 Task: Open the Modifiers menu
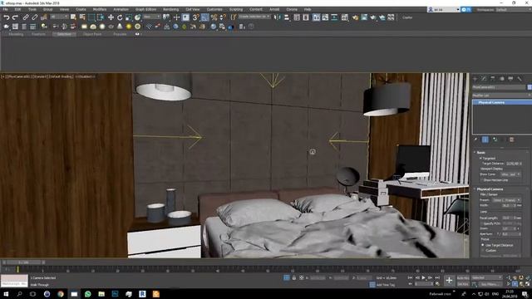coord(100,9)
